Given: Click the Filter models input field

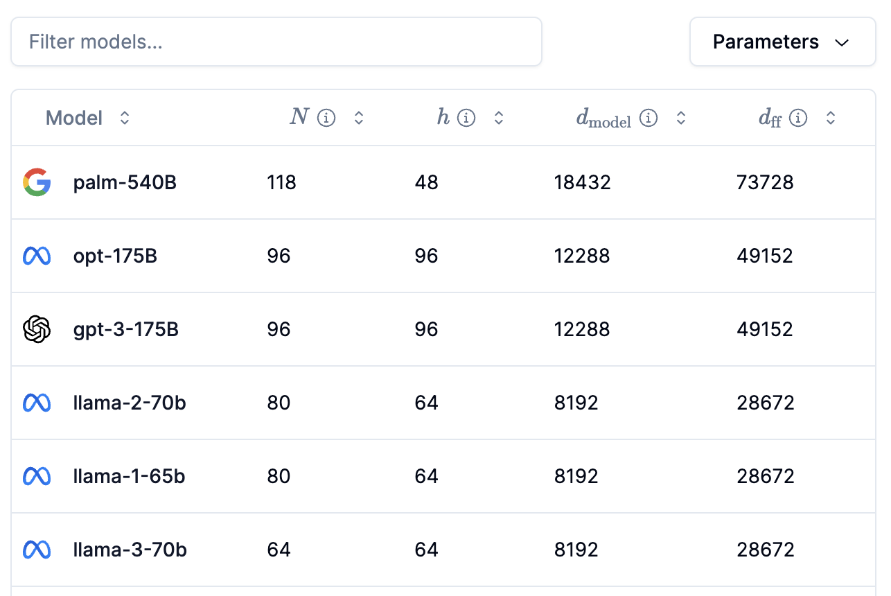Looking at the screenshot, I should pos(276,42).
